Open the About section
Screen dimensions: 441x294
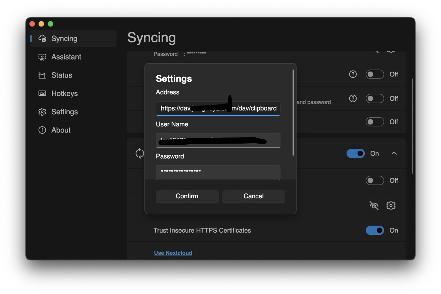pos(73,130)
